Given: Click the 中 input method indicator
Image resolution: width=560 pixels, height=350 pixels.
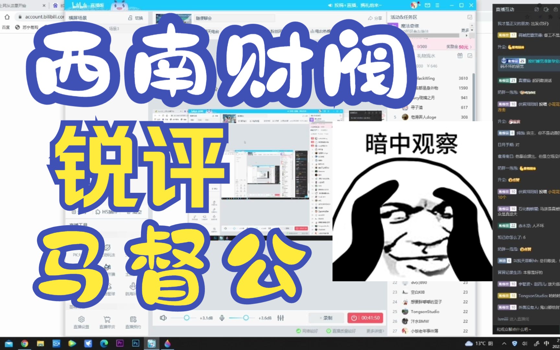Looking at the screenshot, I should tap(547, 344).
